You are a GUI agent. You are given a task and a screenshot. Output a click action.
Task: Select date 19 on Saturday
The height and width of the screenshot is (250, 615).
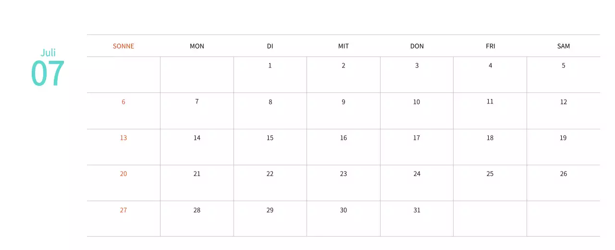point(563,138)
